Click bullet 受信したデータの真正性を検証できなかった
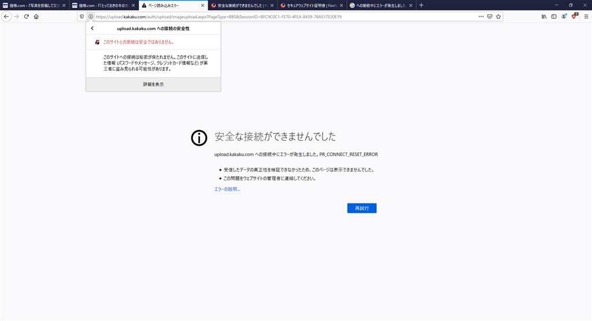Viewport: 592px width, 321px height. 299,170
